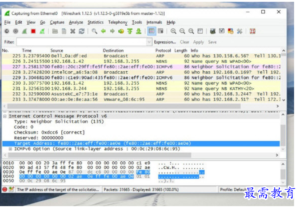
Task: Open expert info red status icon
Action: [5, 190]
